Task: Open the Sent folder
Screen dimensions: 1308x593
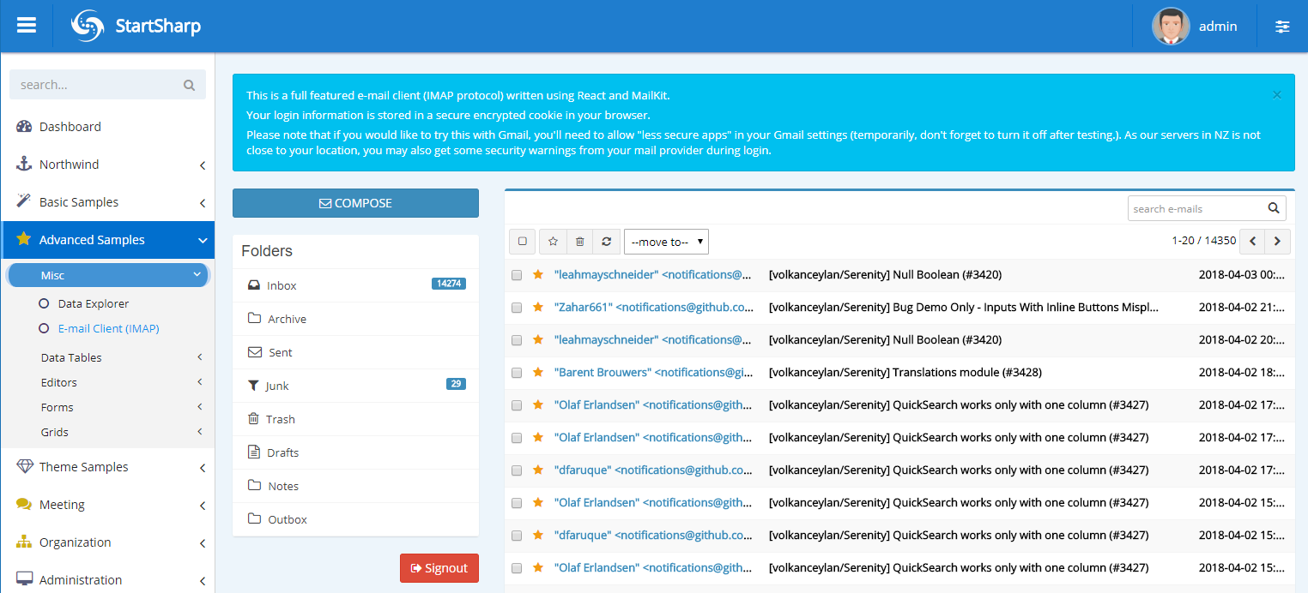Action: pyautogui.click(x=282, y=351)
